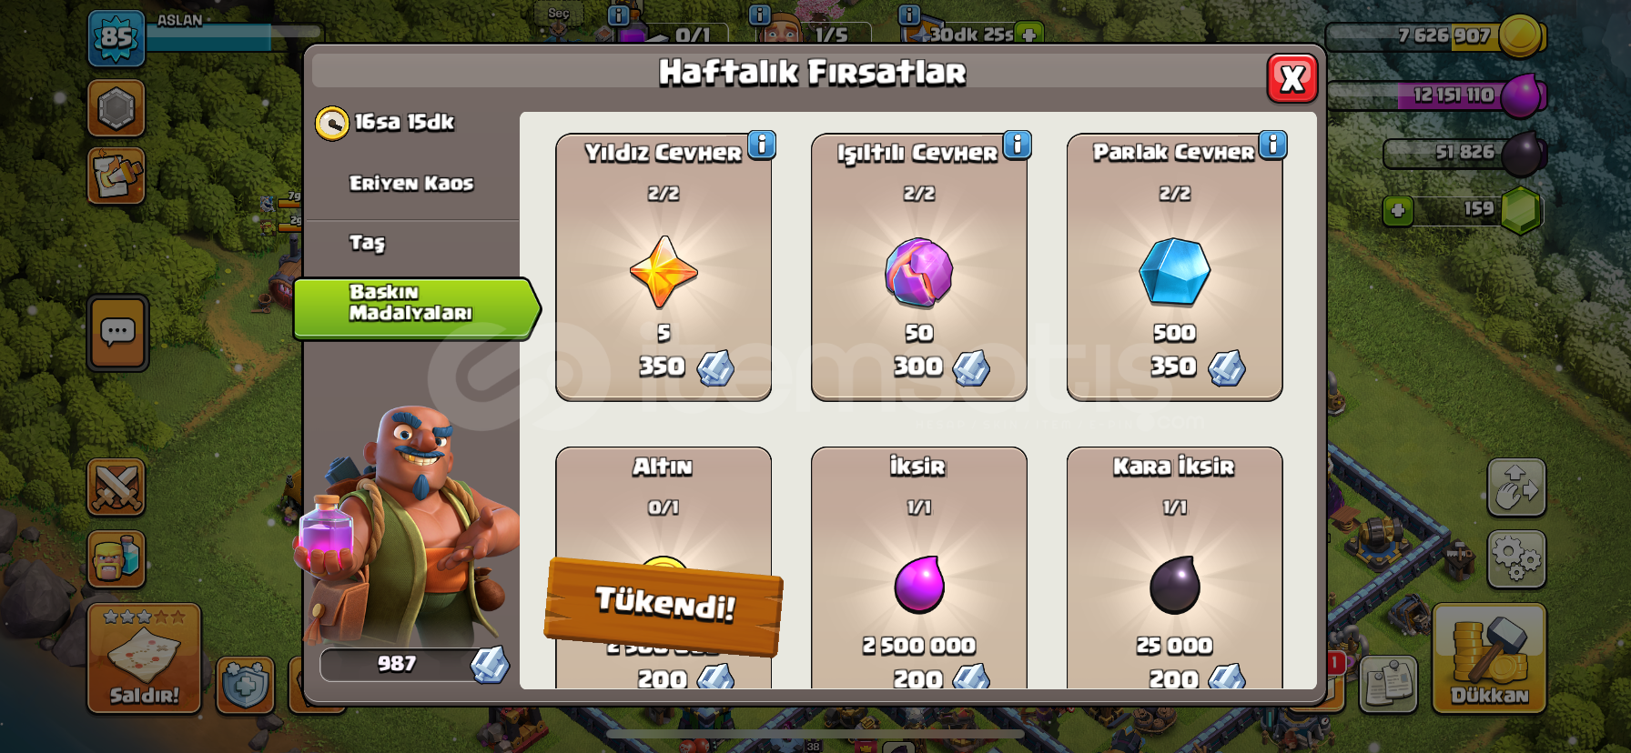Image resolution: width=1631 pixels, height=753 pixels.
Task: Open the quest notes icon on left
Action: pos(116,176)
